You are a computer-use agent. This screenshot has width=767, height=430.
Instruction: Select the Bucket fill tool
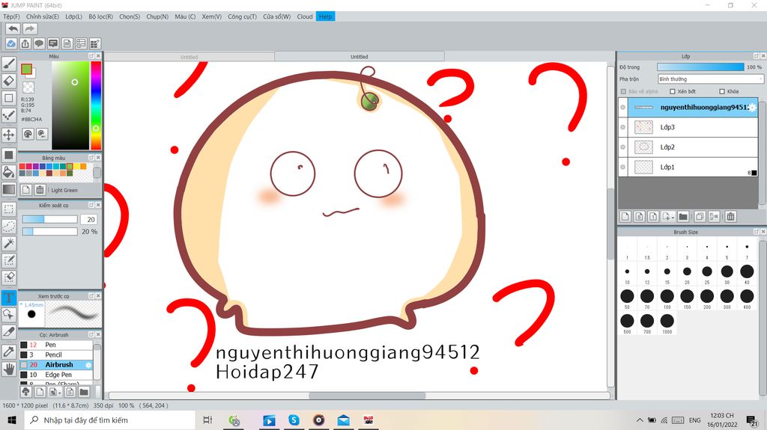pyautogui.click(x=9, y=172)
